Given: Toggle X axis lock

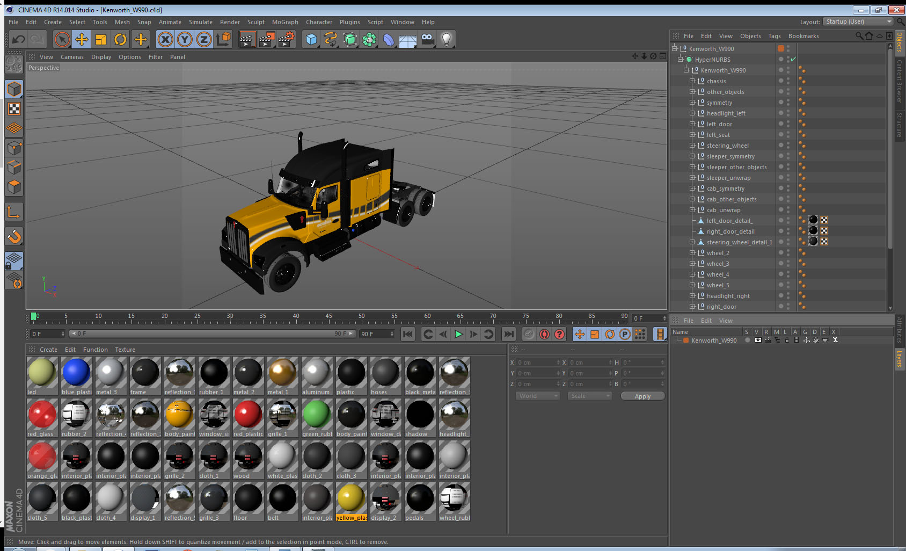Looking at the screenshot, I should coord(165,39).
